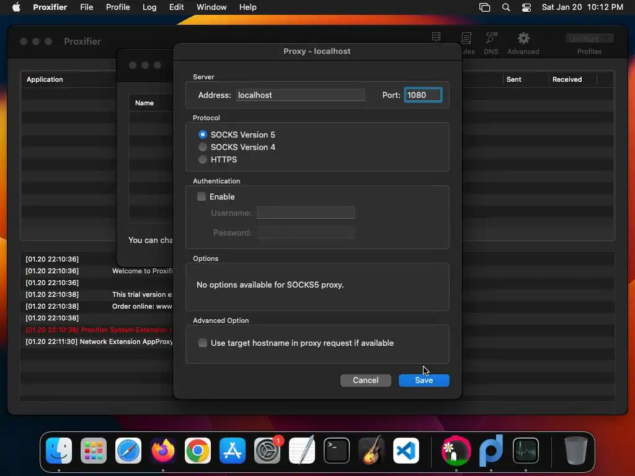This screenshot has height=476, width=635.
Task: Open Finder from the Dock
Action: (x=59, y=451)
